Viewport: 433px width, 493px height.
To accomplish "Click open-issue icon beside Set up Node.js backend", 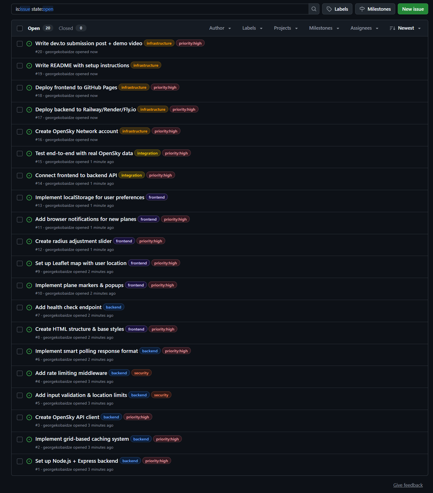I will (29, 461).
